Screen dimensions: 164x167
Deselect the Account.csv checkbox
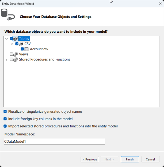click(x=22, y=49)
